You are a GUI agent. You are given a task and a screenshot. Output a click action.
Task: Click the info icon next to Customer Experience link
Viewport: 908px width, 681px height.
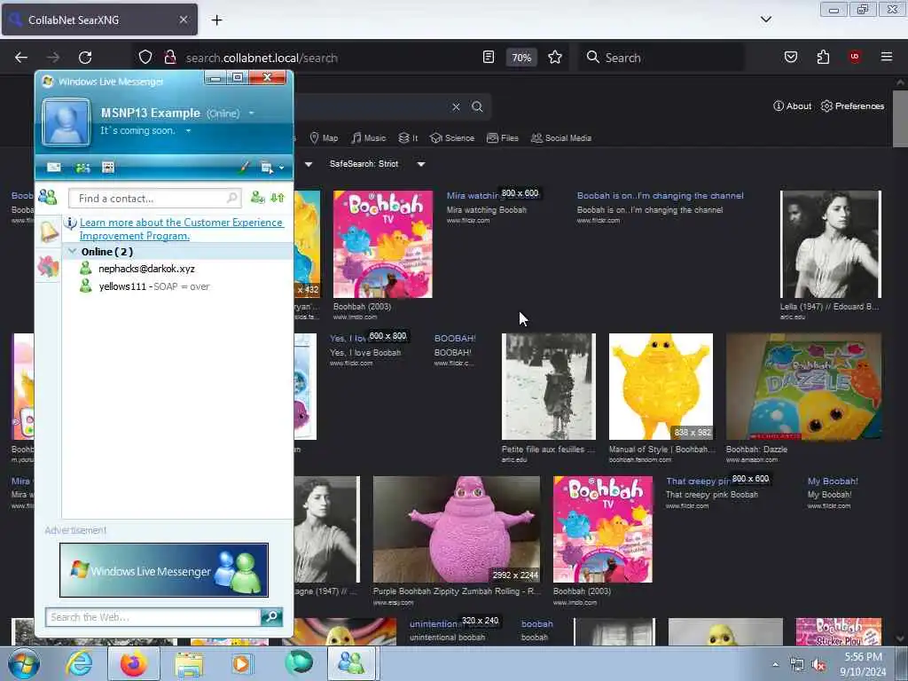click(70, 223)
